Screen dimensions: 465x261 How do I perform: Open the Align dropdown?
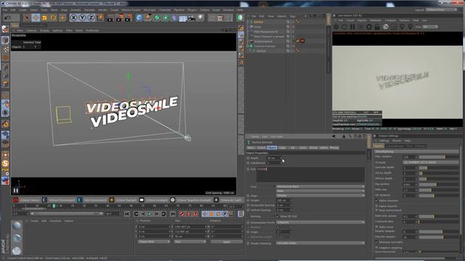(320, 196)
